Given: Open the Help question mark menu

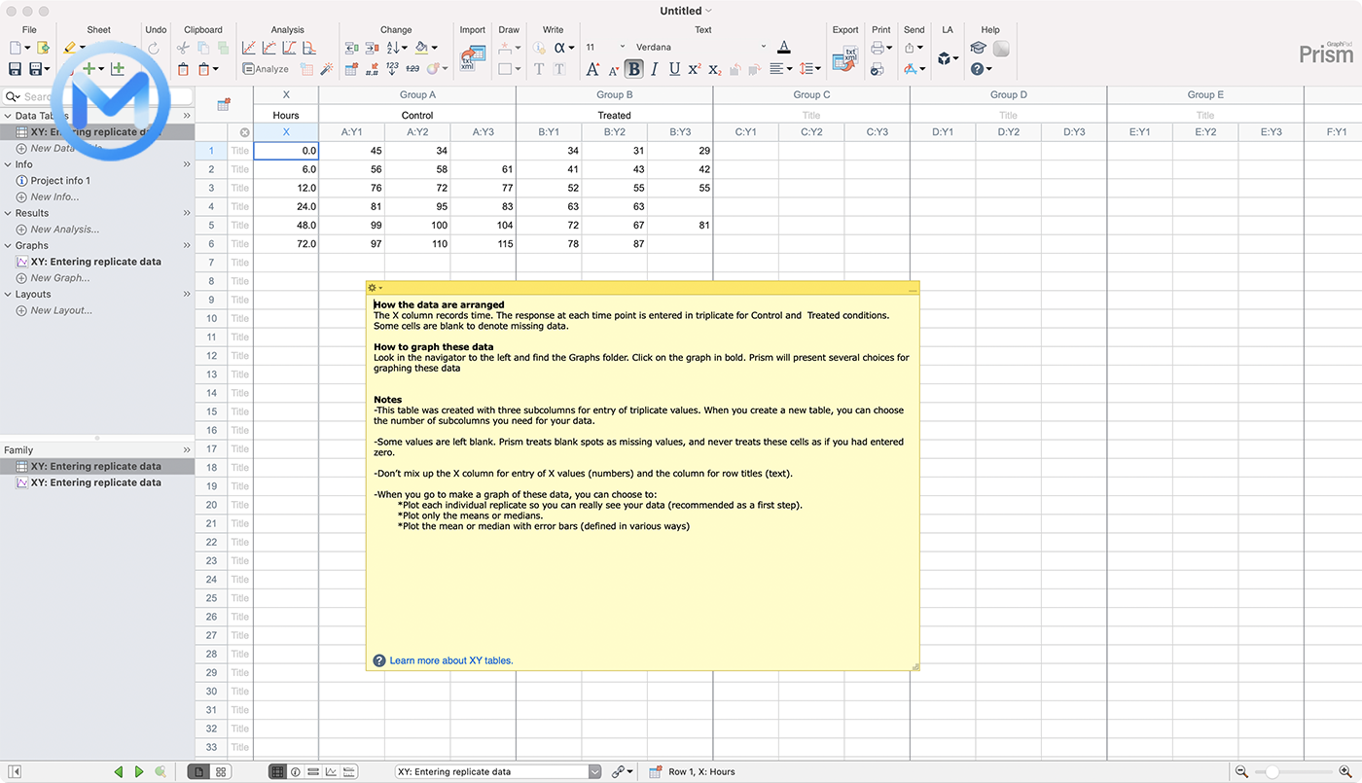Looking at the screenshot, I should coord(981,69).
